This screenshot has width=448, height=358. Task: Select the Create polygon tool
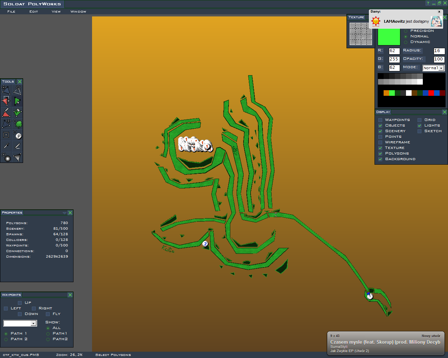[17, 91]
